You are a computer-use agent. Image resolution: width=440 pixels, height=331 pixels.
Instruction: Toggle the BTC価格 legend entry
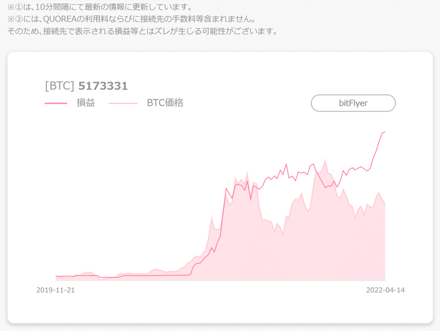pyautogui.click(x=146, y=103)
